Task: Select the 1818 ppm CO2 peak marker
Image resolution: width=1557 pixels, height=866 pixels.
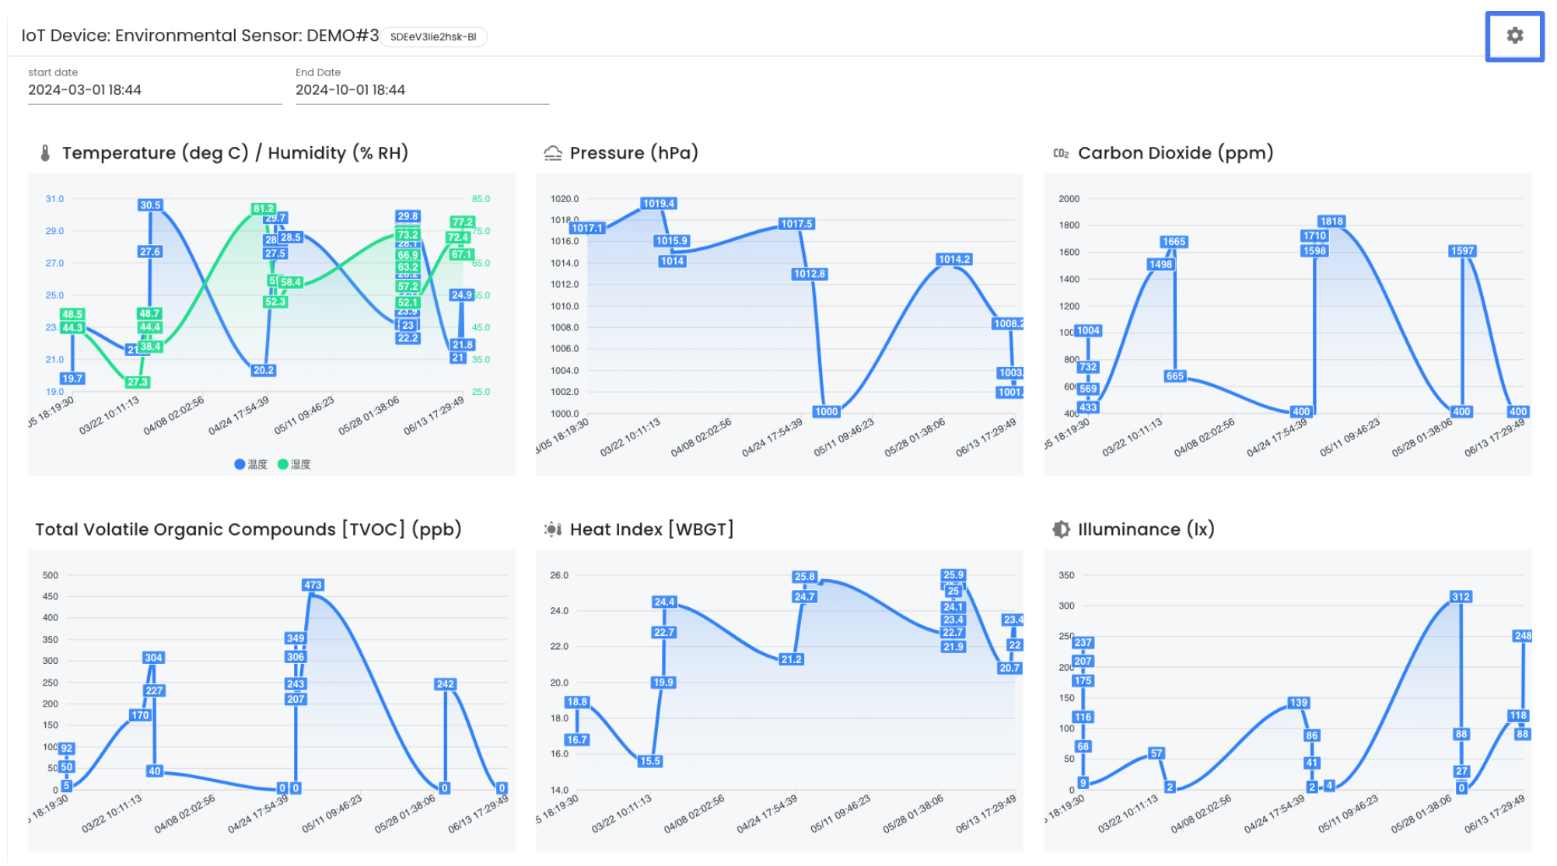Action: [x=1331, y=222]
